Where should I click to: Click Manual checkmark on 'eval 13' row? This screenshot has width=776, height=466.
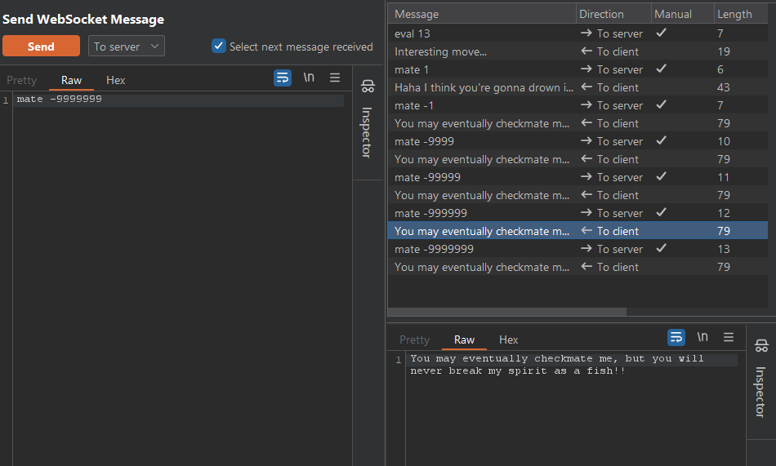[x=661, y=33]
